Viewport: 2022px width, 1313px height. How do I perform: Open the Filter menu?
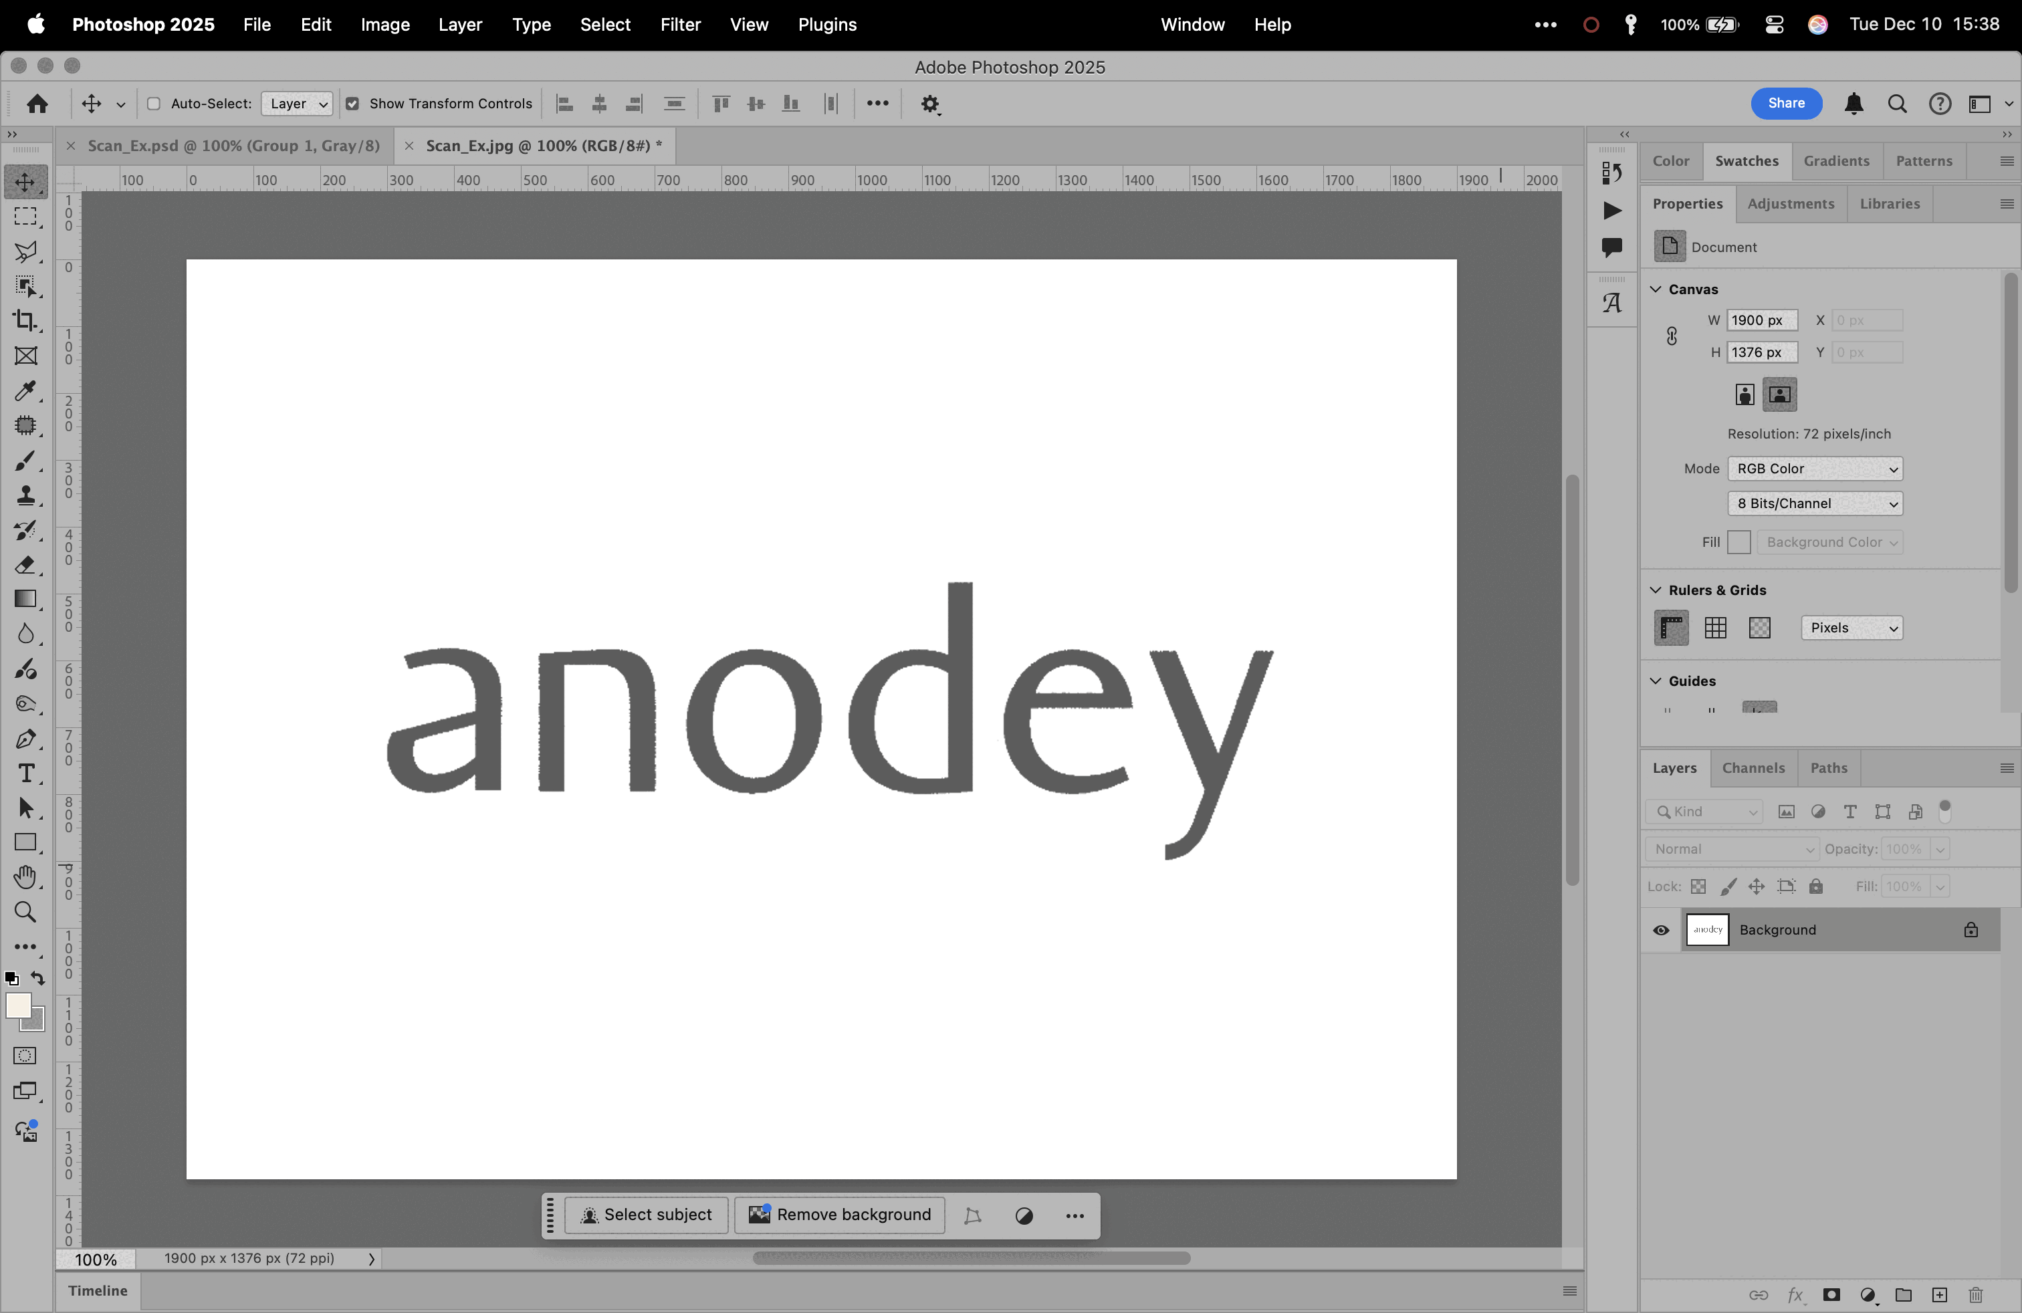pyautogui.click(x=679, y=25)
